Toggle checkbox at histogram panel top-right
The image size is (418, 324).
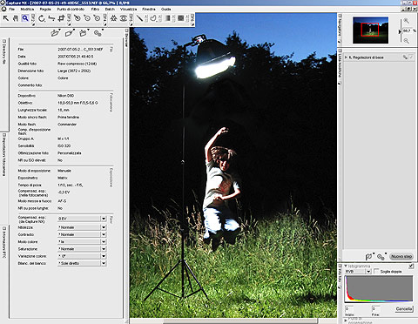411,266
